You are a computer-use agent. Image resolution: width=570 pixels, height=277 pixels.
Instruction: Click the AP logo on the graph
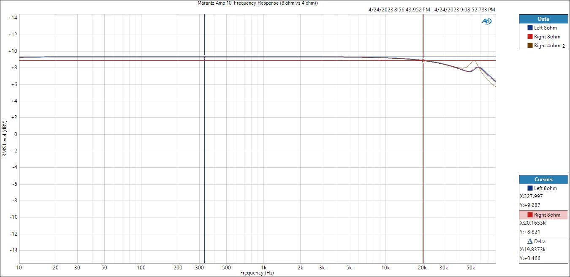[x=486, y=22]
